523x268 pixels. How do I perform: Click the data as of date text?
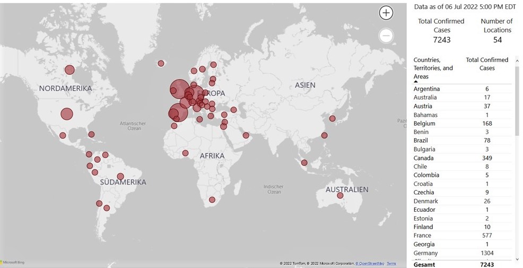[465, 7]
